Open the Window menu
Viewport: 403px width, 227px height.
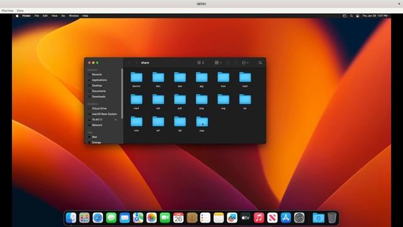click(74, 16)
